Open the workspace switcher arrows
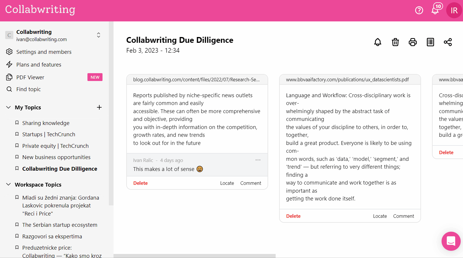 98,35
